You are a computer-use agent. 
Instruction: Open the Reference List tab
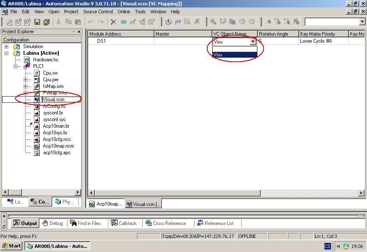(x=215, y=223)
